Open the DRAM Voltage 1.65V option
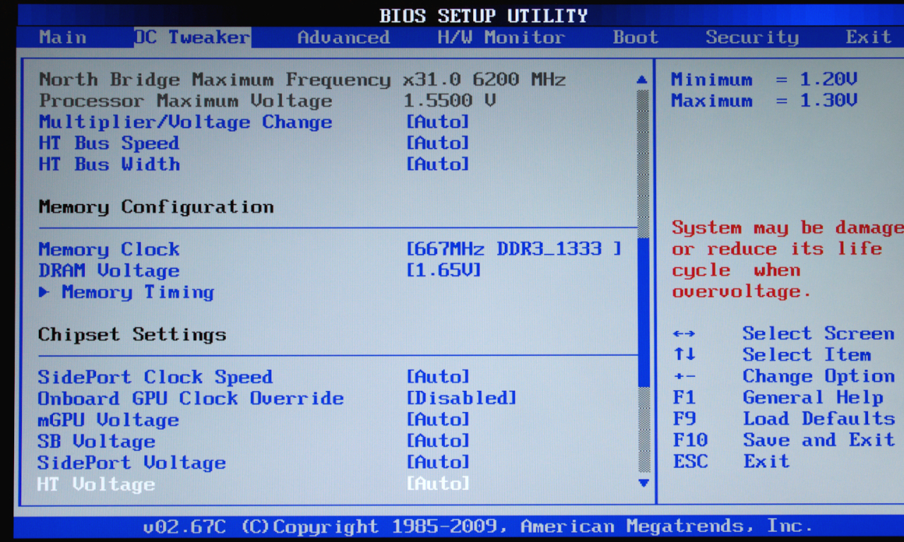904x542 pixels. (444, 270)
